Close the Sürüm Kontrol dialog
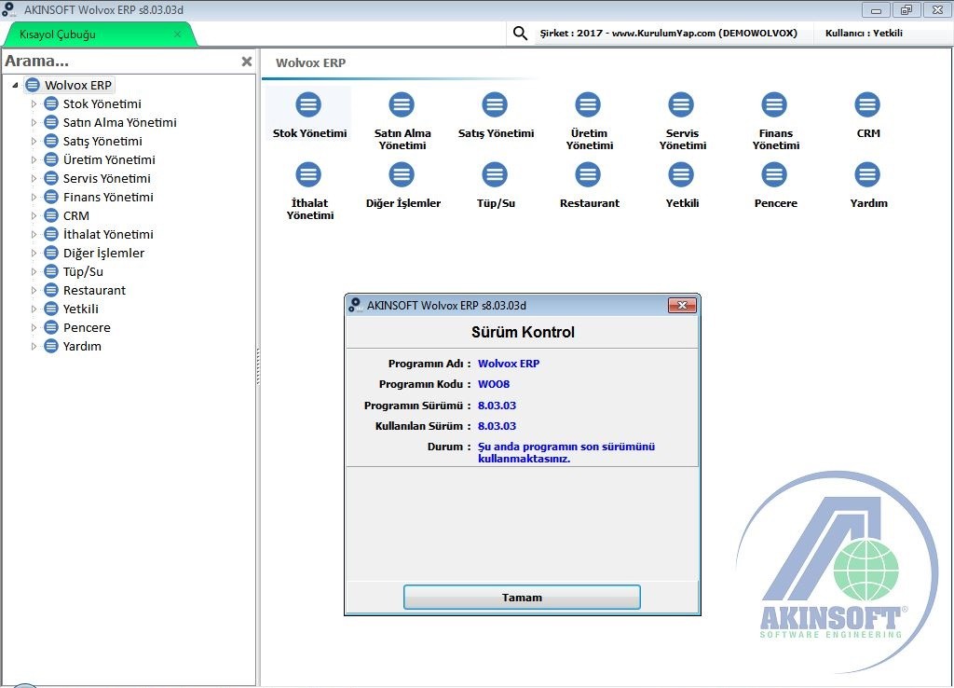The width and height of the screenshot is (954, 688). click(682, 306)
